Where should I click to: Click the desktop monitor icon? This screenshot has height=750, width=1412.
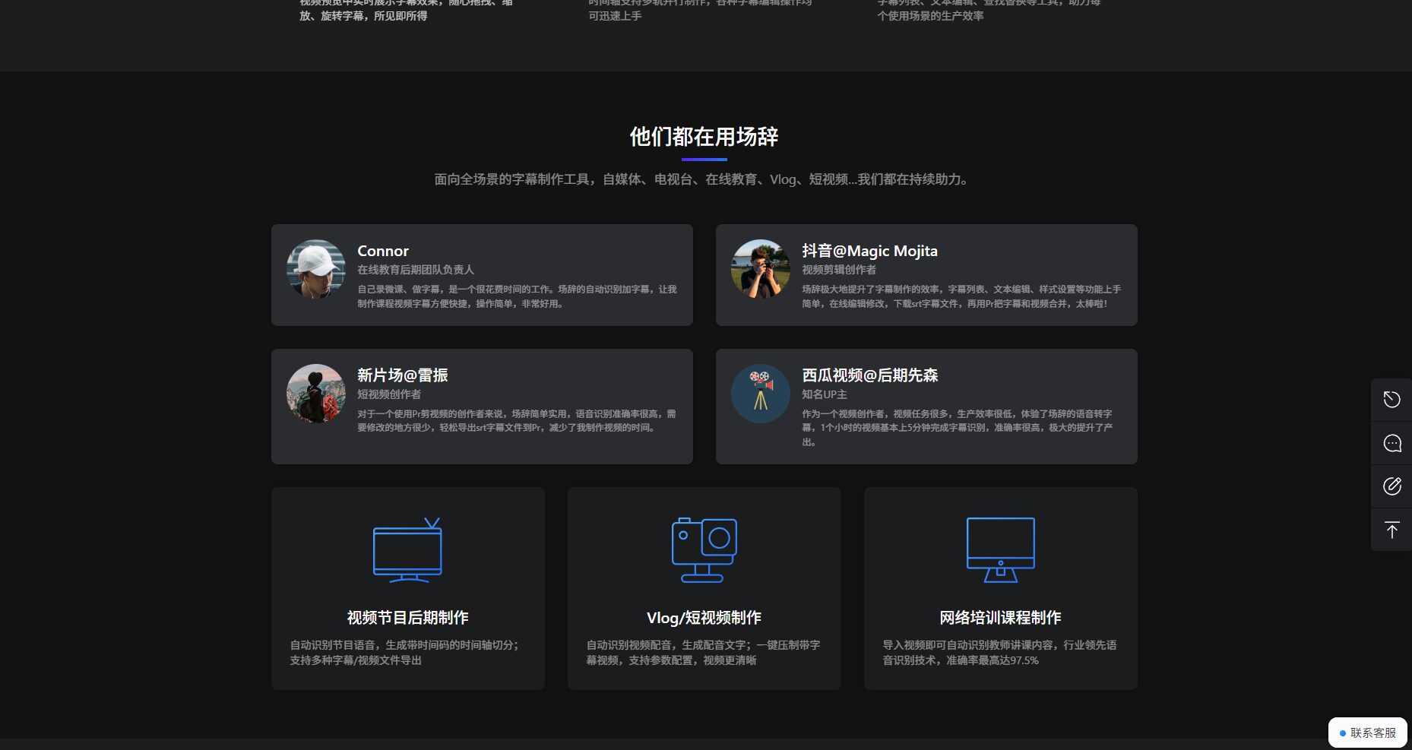click(x=1000, y=550)
